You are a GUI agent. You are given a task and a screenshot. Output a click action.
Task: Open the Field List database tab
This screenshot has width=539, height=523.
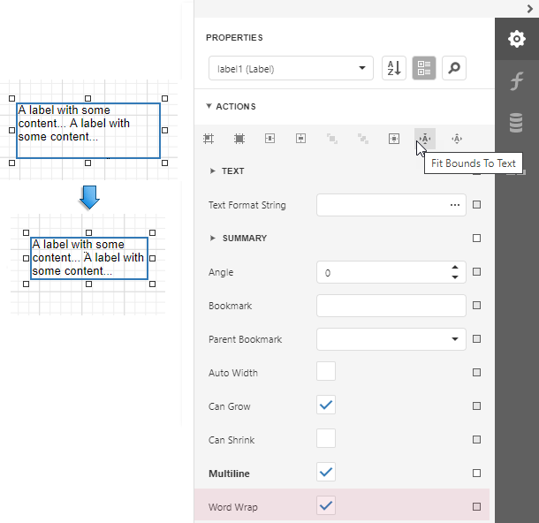[x=516, y=123]
